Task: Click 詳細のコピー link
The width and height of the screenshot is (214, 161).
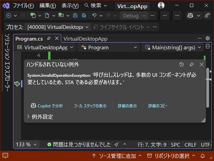Action: point(158,106)
